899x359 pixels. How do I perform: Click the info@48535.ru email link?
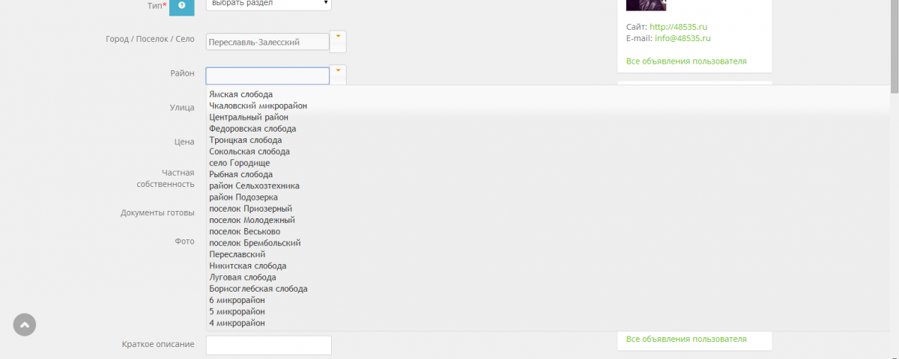682,38
